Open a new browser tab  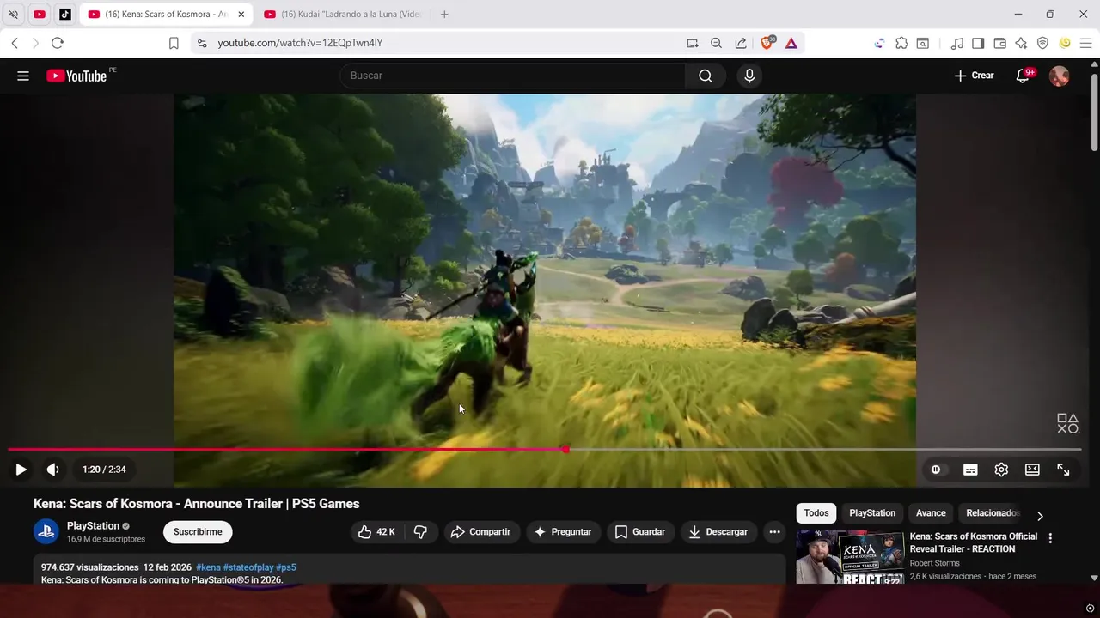tap(444, 15)
